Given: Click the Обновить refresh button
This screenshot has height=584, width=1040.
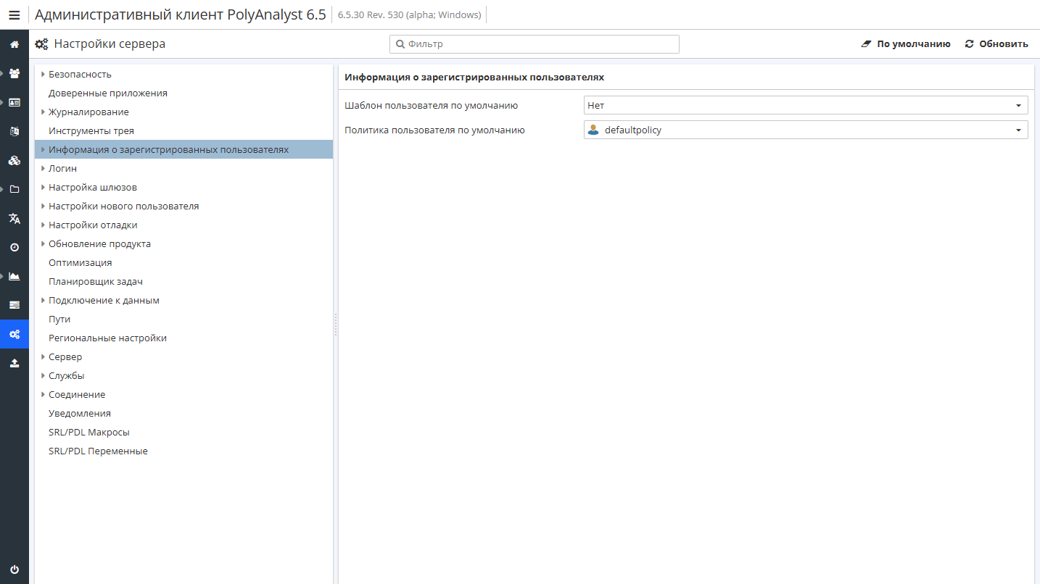Looking at the screenshot, I should [x=996, y=44].
